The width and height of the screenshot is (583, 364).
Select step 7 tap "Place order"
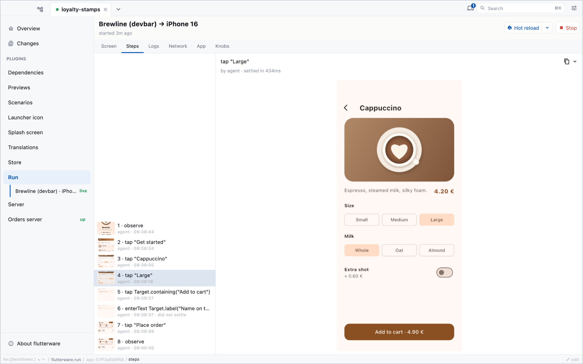tap(154, 328)
